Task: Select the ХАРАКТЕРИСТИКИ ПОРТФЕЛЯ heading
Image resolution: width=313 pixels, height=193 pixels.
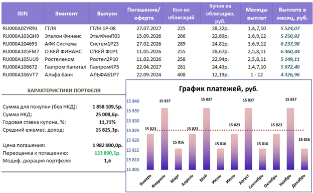Action: point(64,90)
